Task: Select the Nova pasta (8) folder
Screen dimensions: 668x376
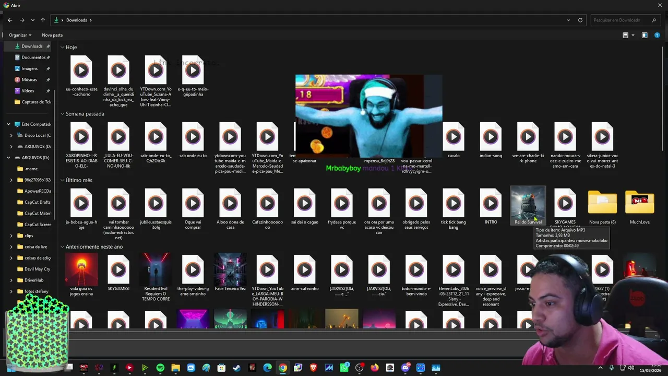Action: pos(602,206)
